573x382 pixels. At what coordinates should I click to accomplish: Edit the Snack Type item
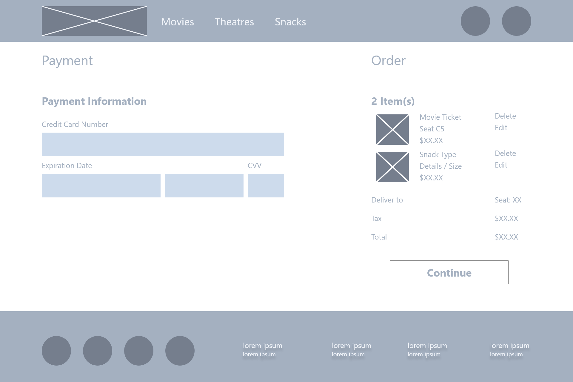[x=501, y=165]
